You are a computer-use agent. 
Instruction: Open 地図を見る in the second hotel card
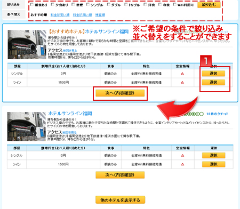pyautogui.click(x=69, y=133)
